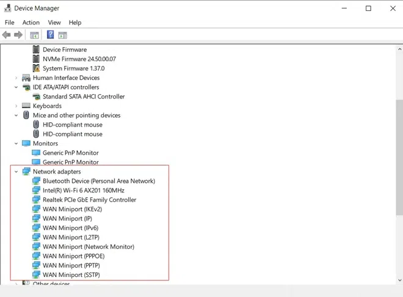The height and width of the screenshot is (297, 403).
Task: Click the Realtek PCIe GbE controller icon
Action: coord(36,200)
